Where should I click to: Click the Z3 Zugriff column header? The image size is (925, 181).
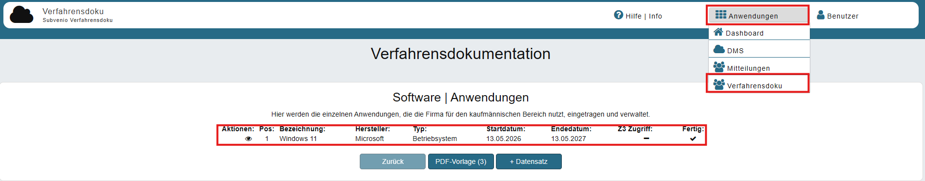coord(635,129)
